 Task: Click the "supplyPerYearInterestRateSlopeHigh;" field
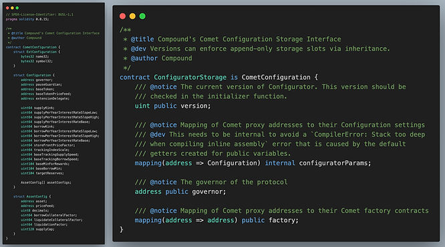pos(60,117)
